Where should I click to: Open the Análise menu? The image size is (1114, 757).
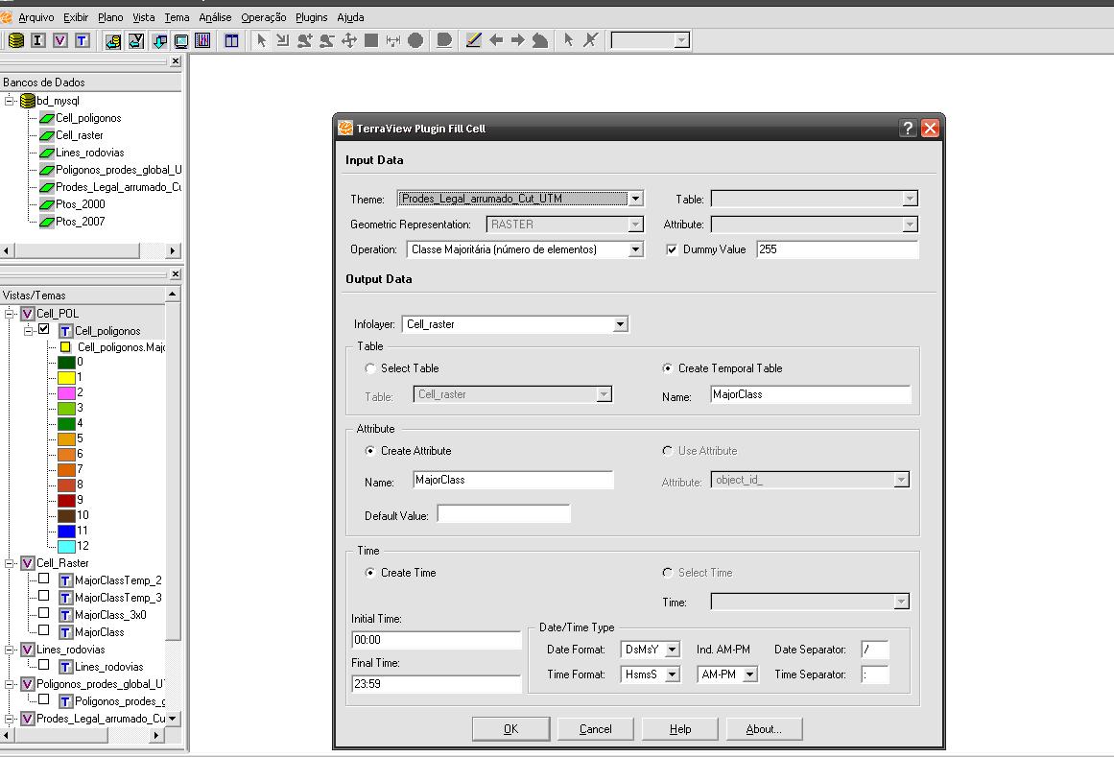tap(215, 17)
